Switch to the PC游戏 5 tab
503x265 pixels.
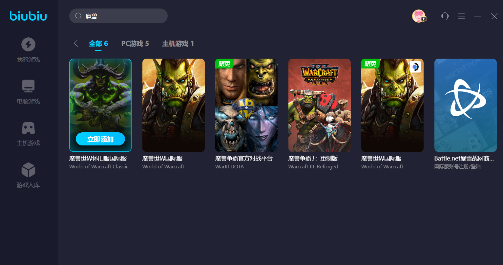[135, 44]
